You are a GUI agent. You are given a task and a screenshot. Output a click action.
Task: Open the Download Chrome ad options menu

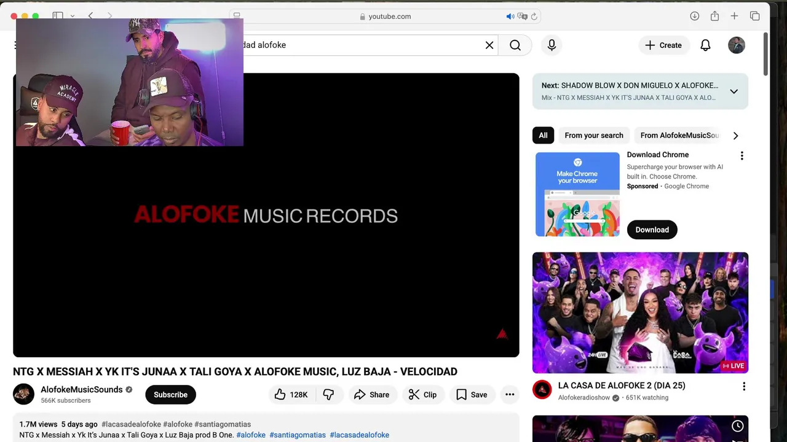click(742, 156)
